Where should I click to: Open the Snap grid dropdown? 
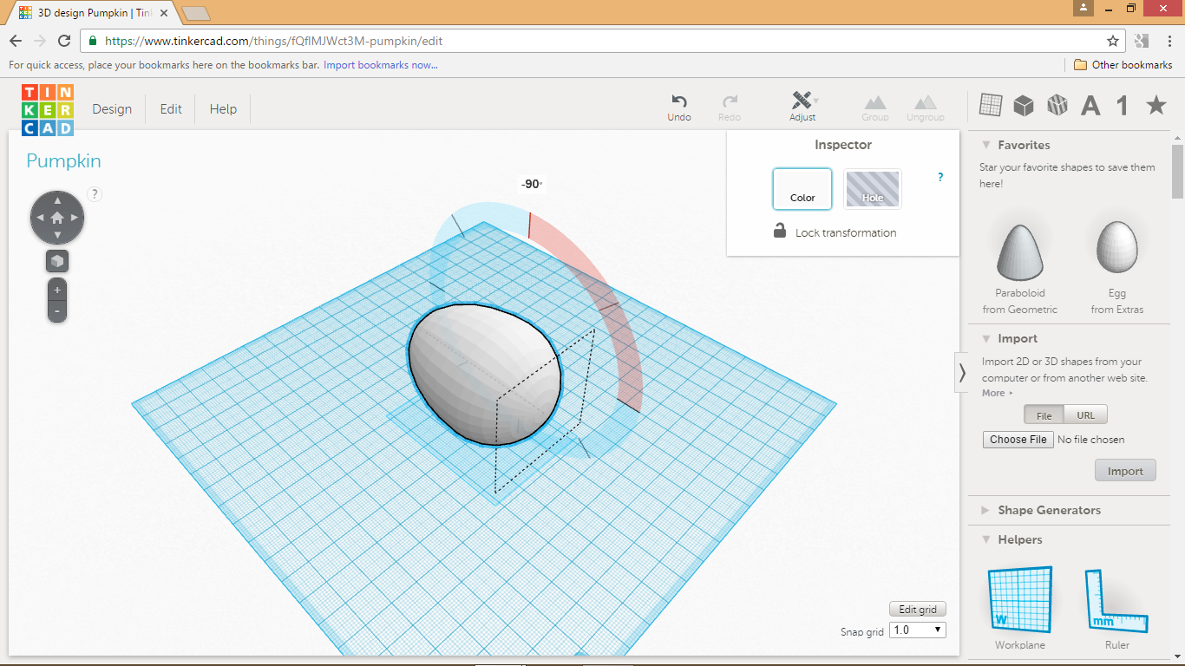pyautogui.click(x=917, y=630)
